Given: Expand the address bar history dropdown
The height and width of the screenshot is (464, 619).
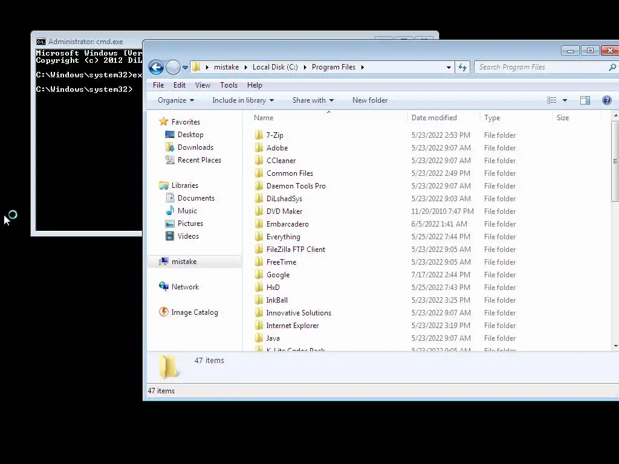Looking at the screenshot, I should pos(449,68).
